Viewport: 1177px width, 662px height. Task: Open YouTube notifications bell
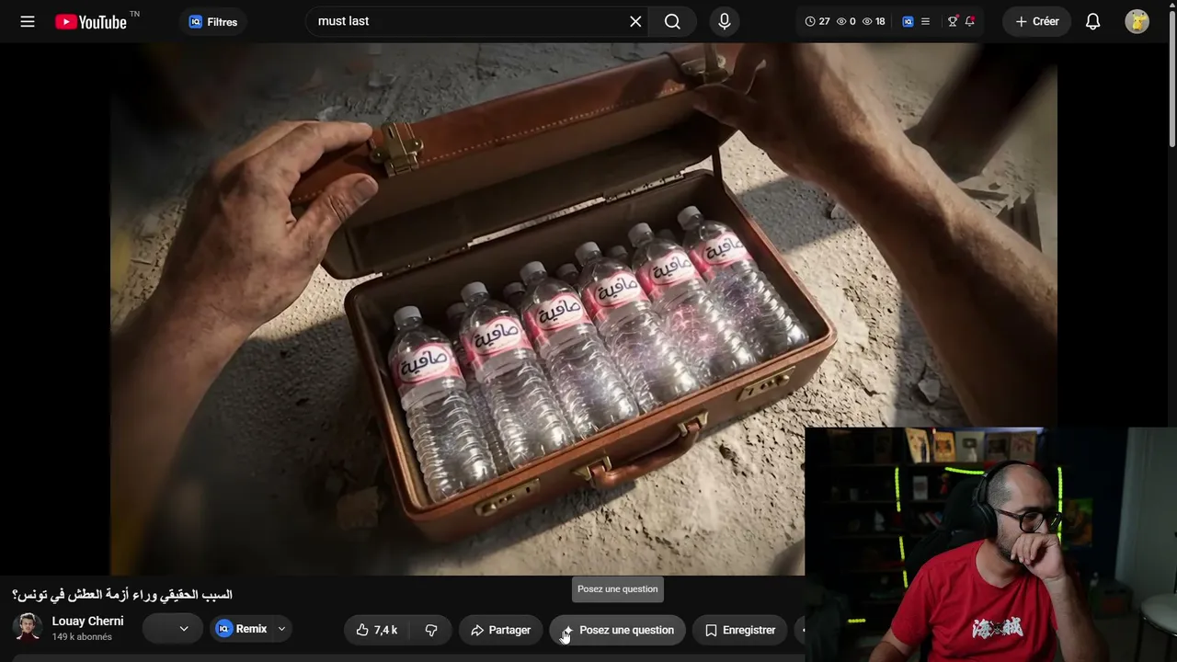pos(1092,21)
